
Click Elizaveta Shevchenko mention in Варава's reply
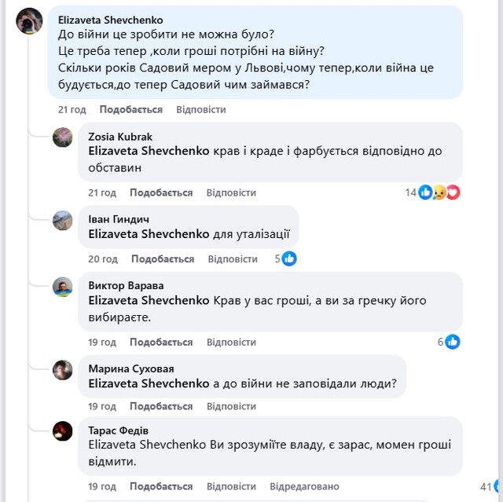[x=149, y=301]
